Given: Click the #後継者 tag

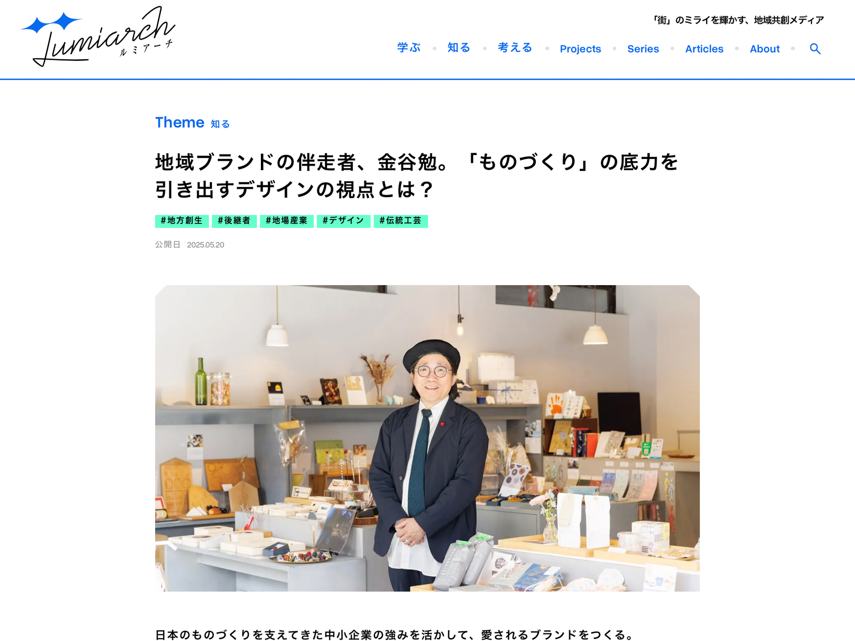Looking at the screenshot, I should [234, 221].
